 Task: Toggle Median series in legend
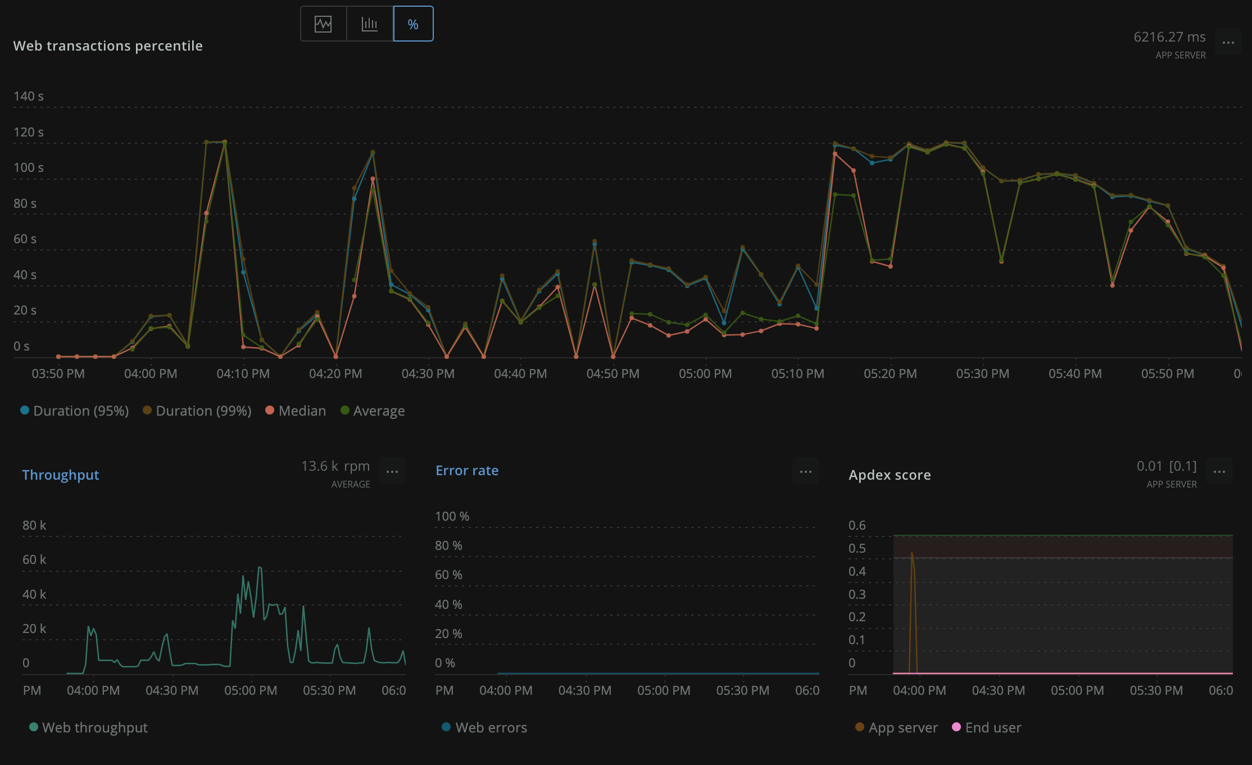click(296, 411)
